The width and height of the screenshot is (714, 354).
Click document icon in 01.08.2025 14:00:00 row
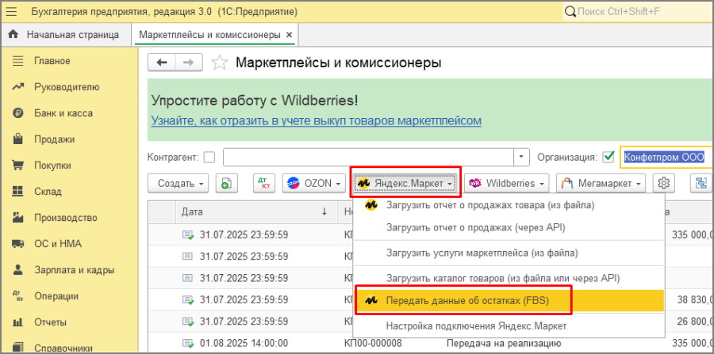click(187, 343)
